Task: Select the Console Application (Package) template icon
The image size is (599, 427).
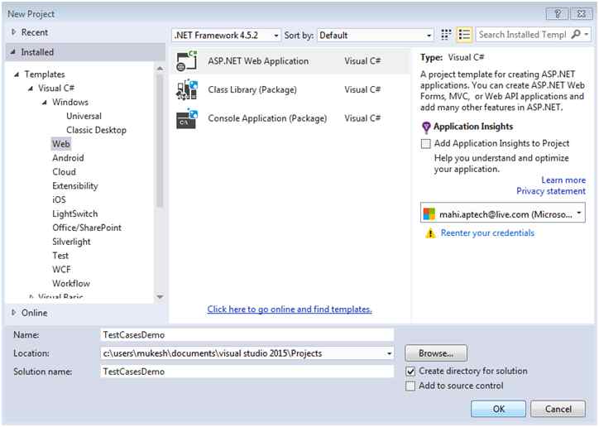Action: (x=187, y=118)
